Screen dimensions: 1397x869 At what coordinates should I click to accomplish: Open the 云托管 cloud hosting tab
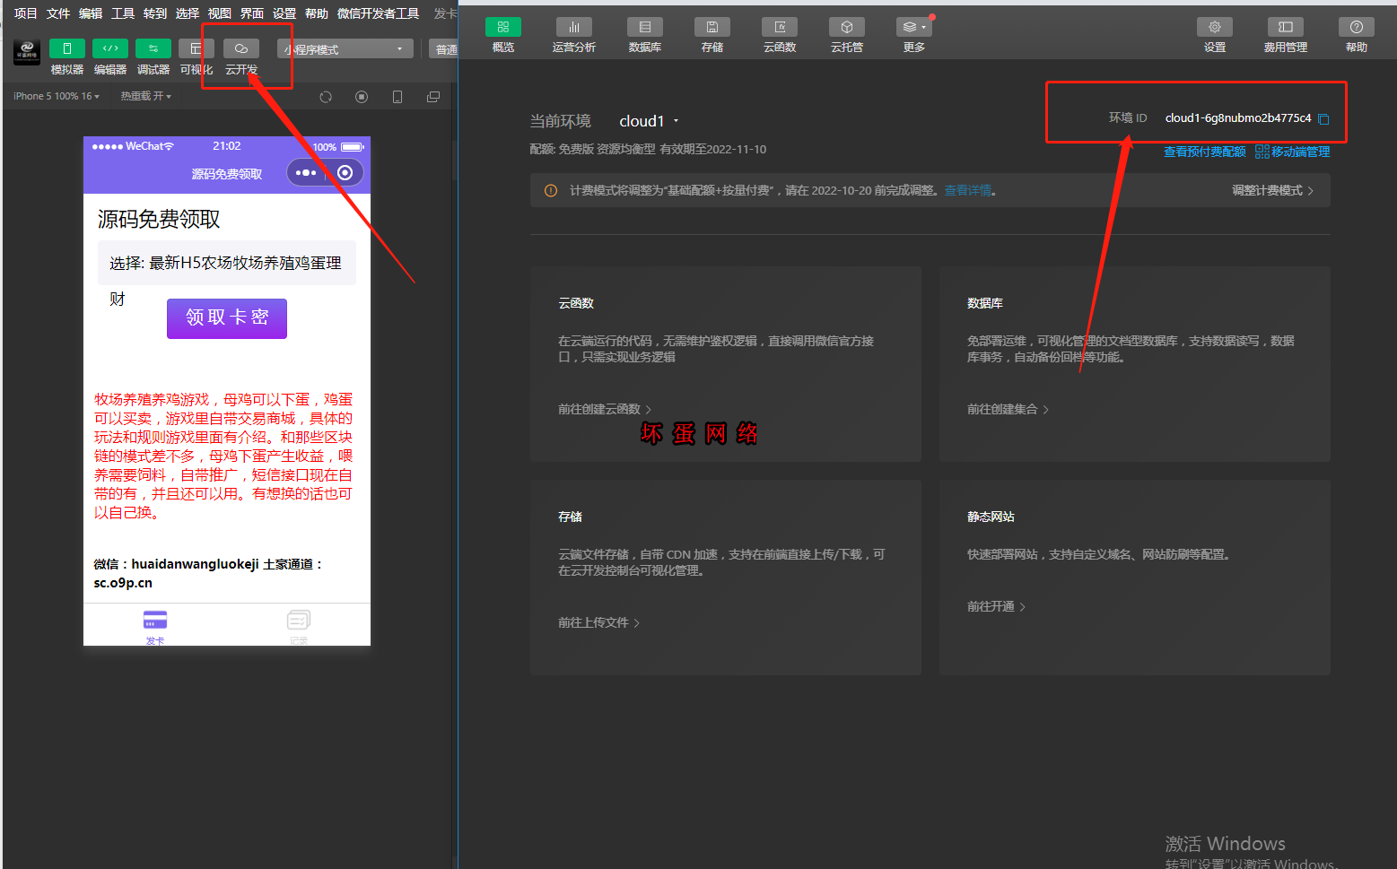(x=847, y=36)
